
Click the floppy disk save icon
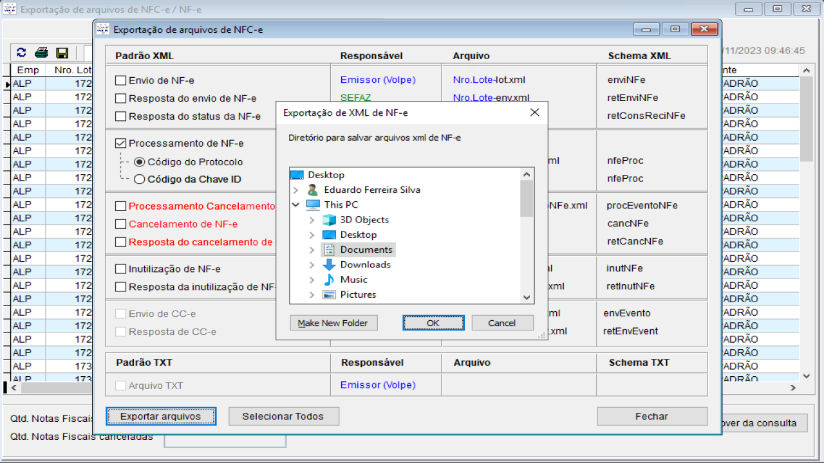coord(62,53)
